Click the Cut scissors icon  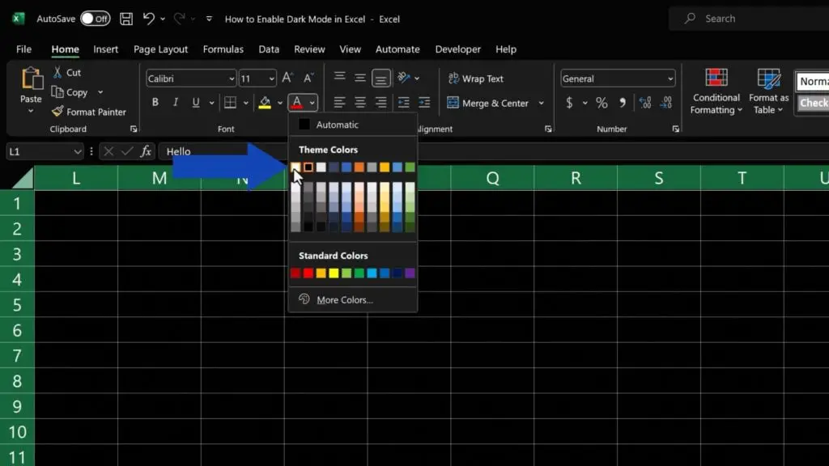point(57,72)
